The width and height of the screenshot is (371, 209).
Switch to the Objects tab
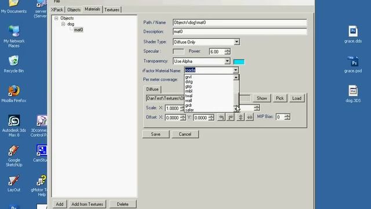coord(74,10)
